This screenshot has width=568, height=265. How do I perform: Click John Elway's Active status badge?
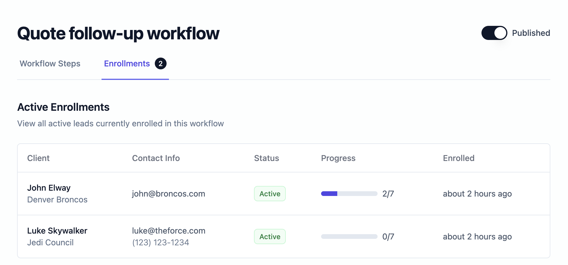(x=270, y=194)
